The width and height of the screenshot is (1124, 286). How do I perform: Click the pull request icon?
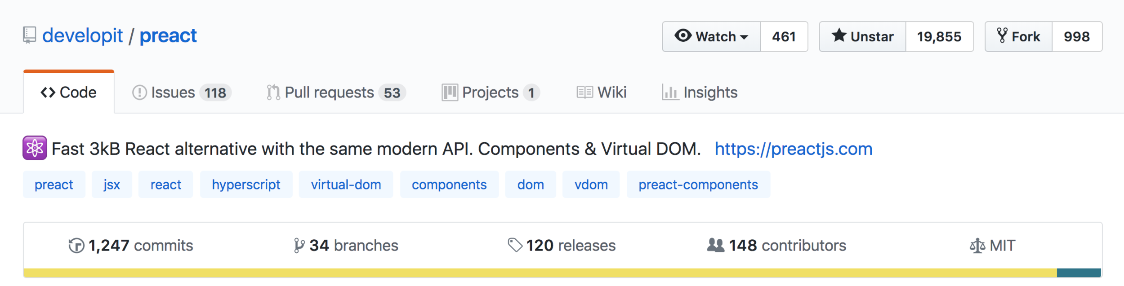click(x=273, y=92)
